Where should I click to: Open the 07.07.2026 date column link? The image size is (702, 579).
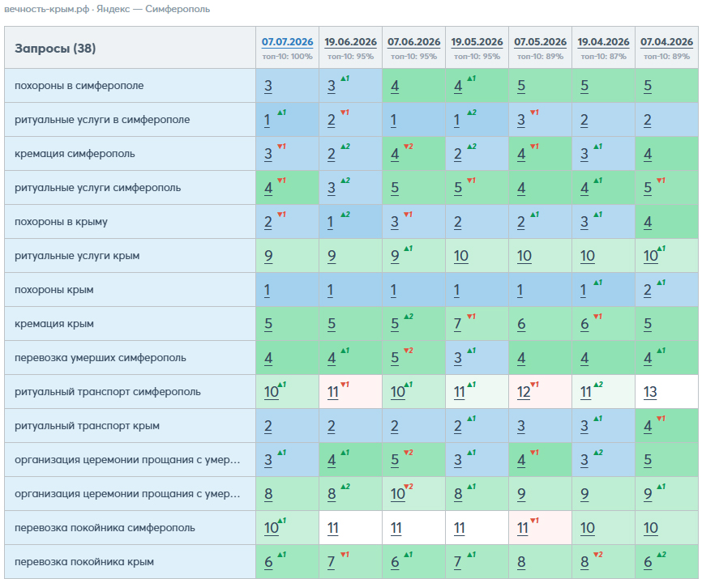click(287, 42)
